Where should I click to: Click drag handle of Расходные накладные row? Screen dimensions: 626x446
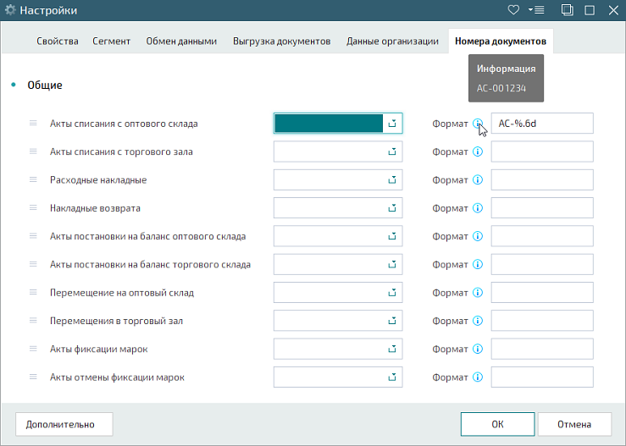coord(33,179)
